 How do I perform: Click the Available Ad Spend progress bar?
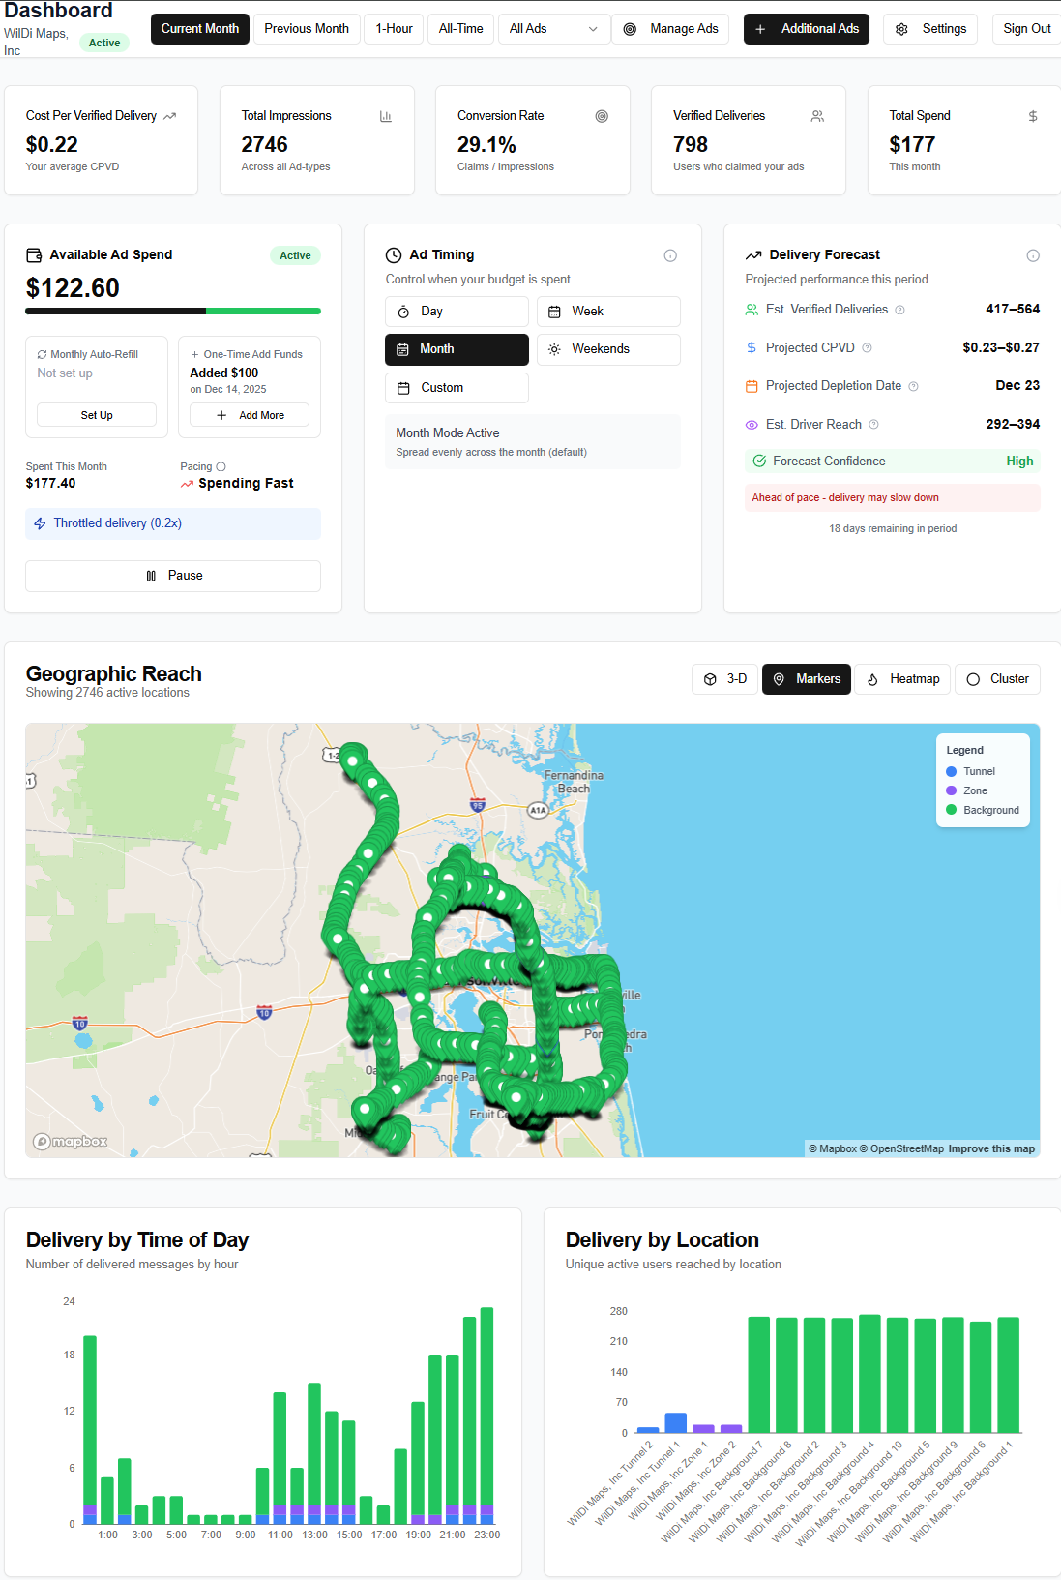(173, 312)
